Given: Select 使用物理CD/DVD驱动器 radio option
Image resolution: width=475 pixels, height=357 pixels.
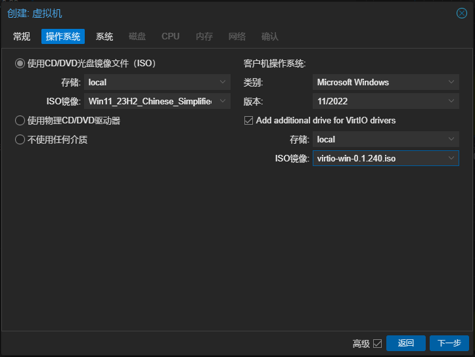Looking at the screenshot, I should [20, 121].
